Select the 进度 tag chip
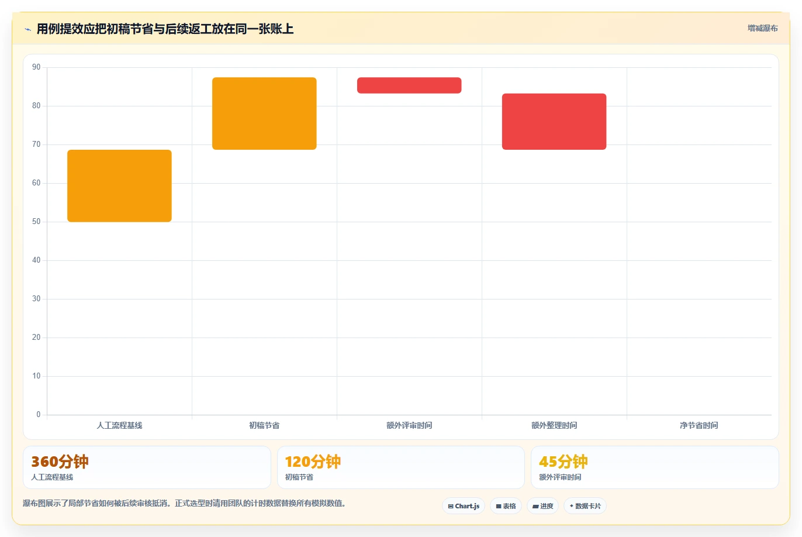Screen dimensions: 802x537 coord(543,506)
